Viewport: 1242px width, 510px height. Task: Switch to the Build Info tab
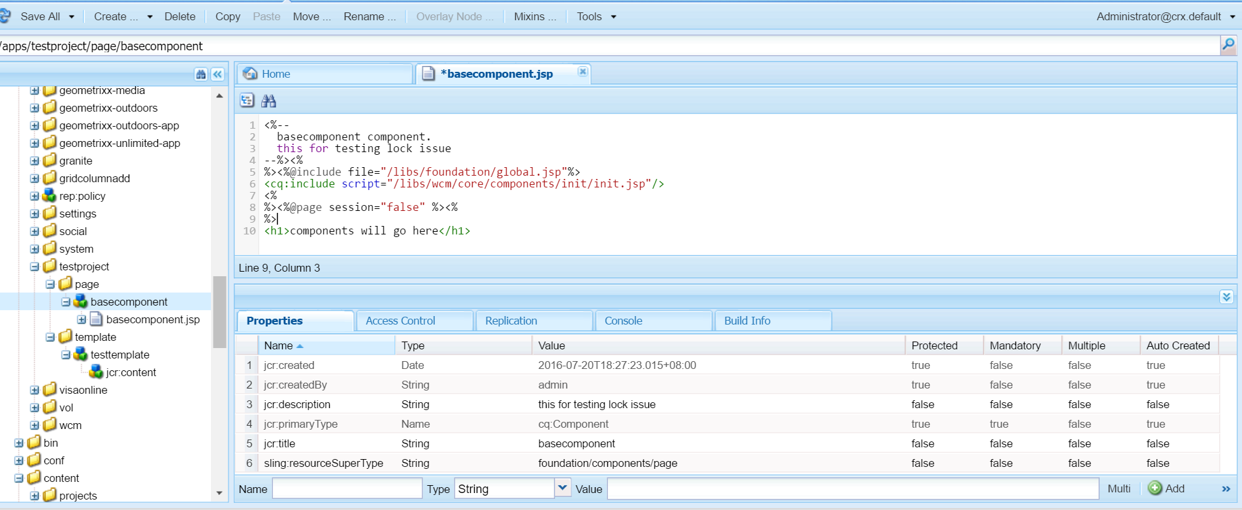pos(773,321)
